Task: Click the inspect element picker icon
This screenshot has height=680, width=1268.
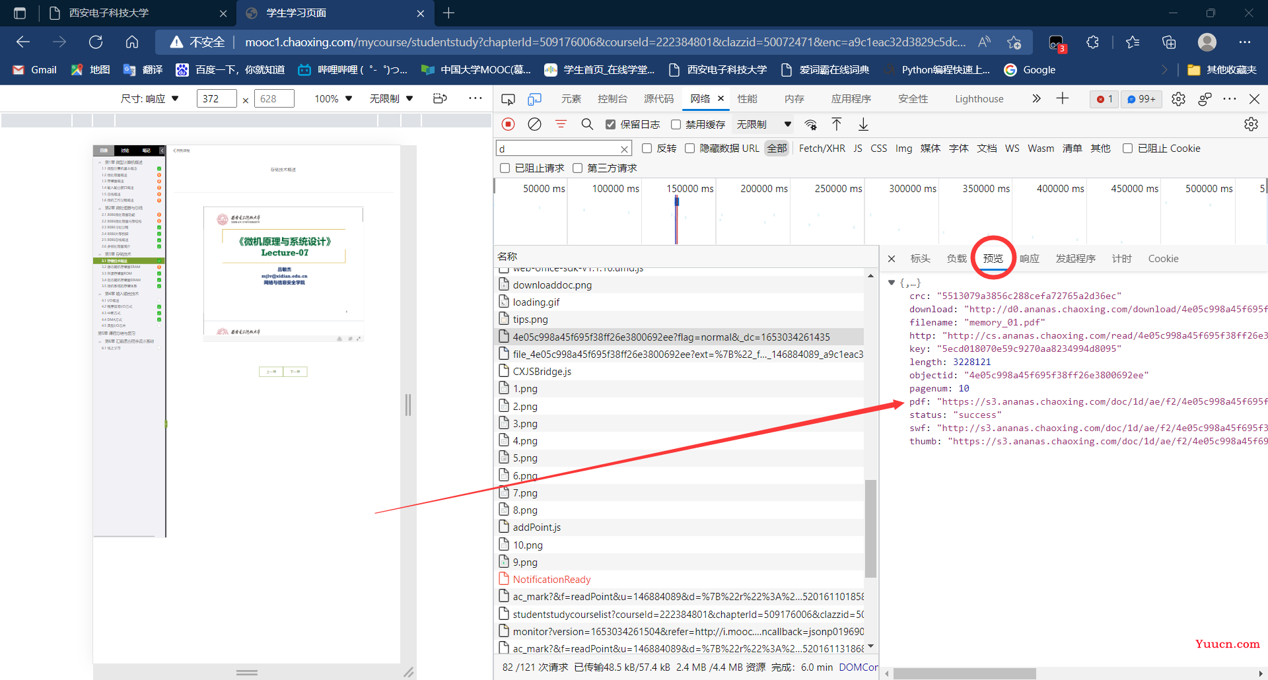Action: (508, 99)
